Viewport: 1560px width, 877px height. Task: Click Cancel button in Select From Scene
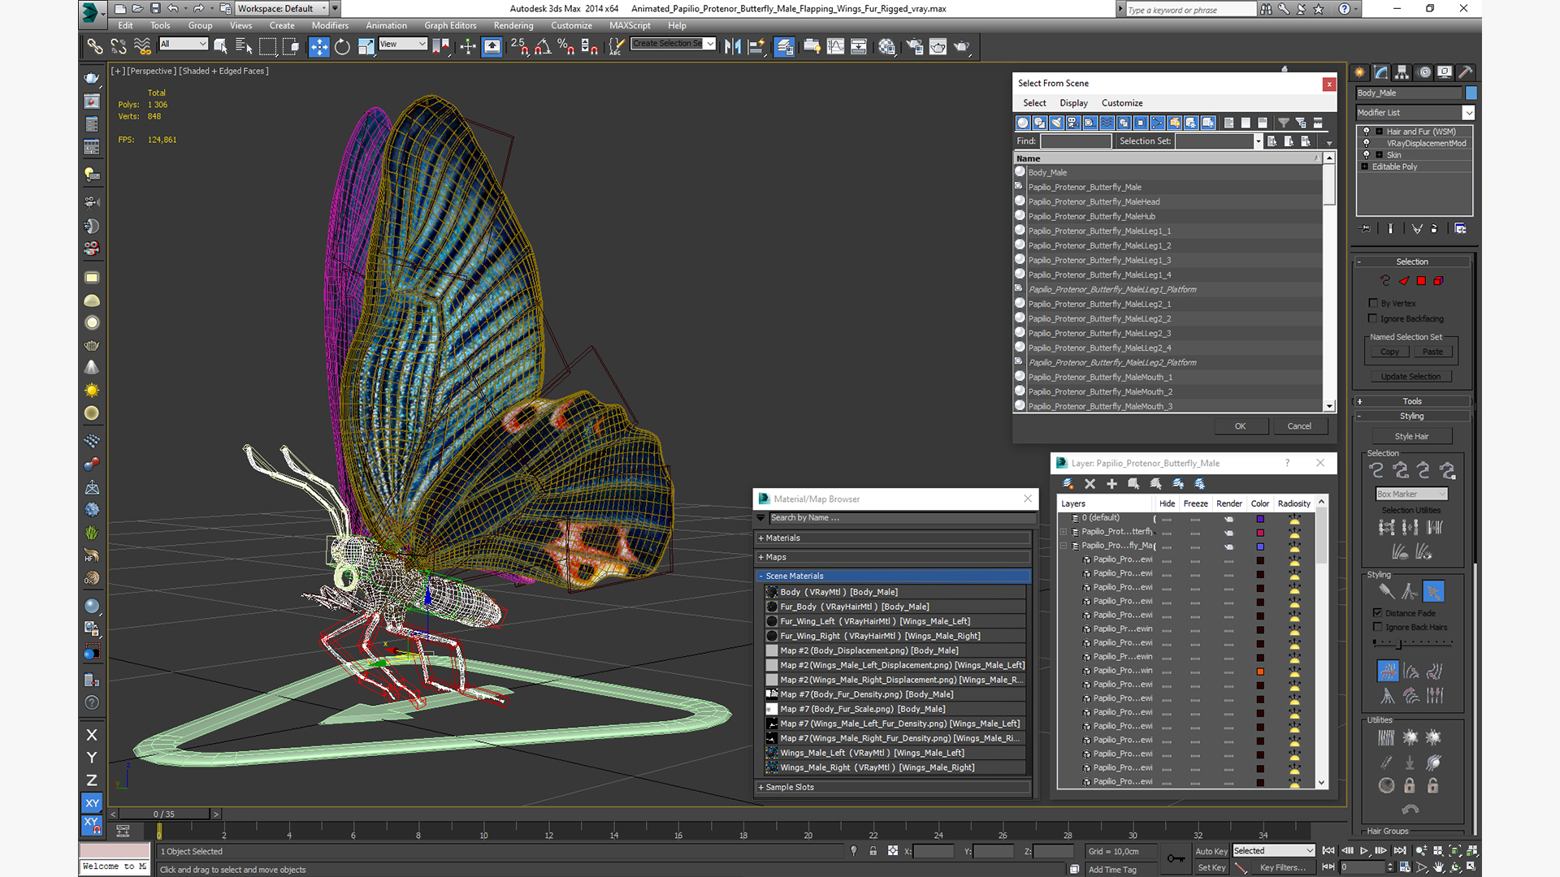pos(1300,426)
